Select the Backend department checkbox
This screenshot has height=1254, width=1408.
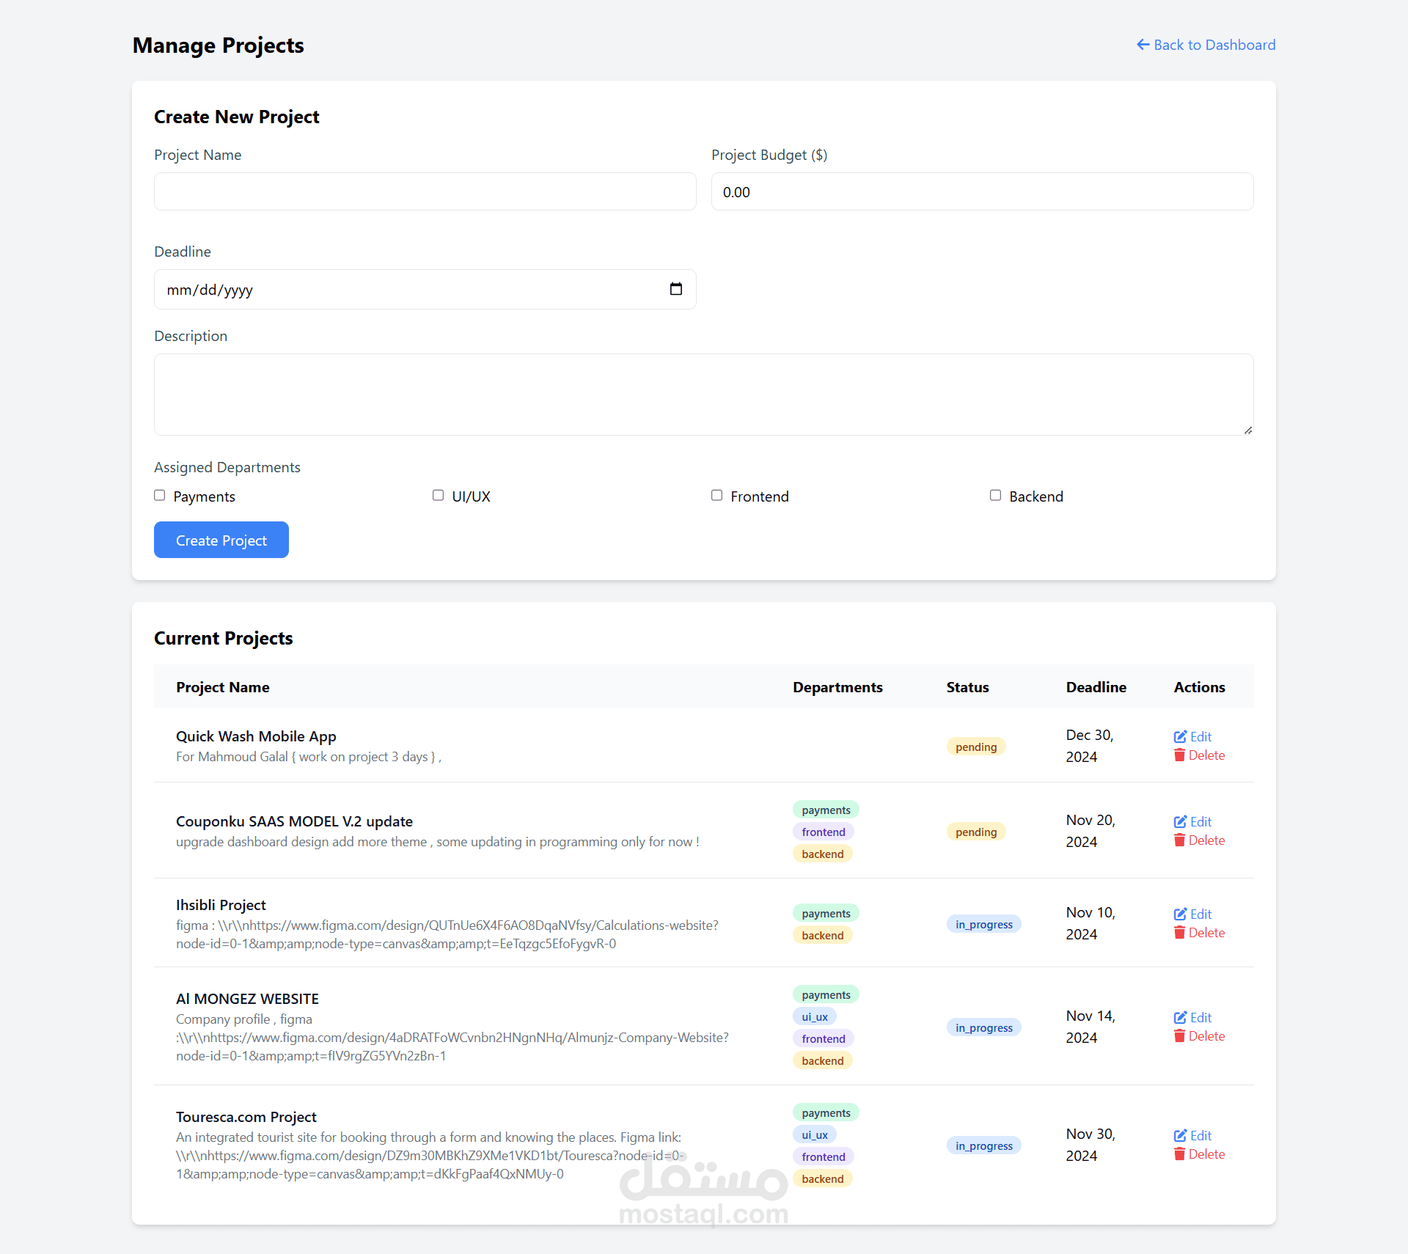996,496
